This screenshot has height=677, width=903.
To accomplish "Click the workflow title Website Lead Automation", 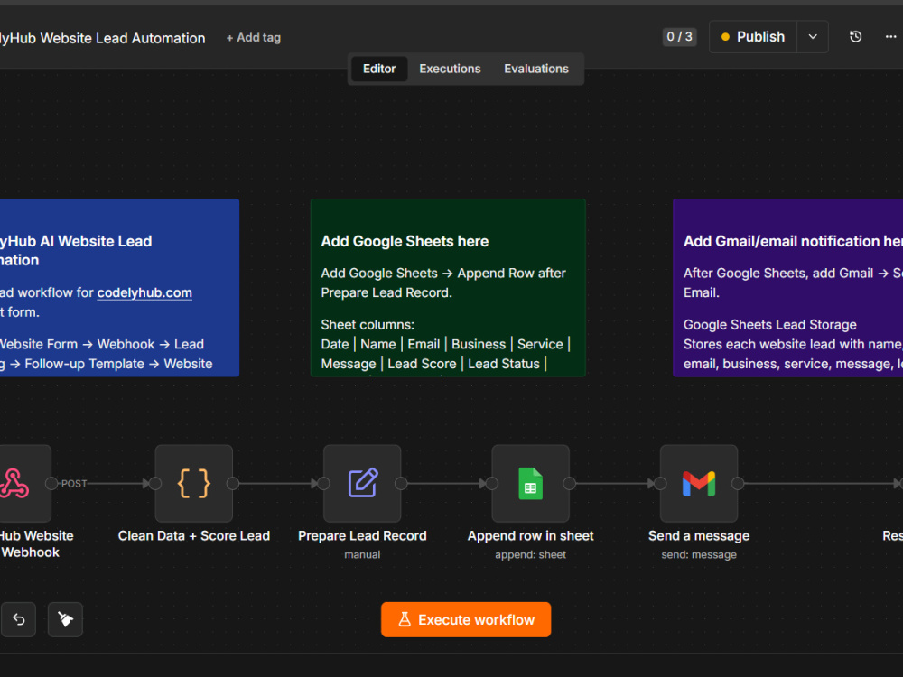I will pyautogui.click(x=103, y=38).
